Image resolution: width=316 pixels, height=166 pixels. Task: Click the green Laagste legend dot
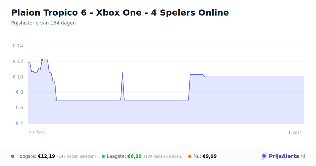point(103,156)
